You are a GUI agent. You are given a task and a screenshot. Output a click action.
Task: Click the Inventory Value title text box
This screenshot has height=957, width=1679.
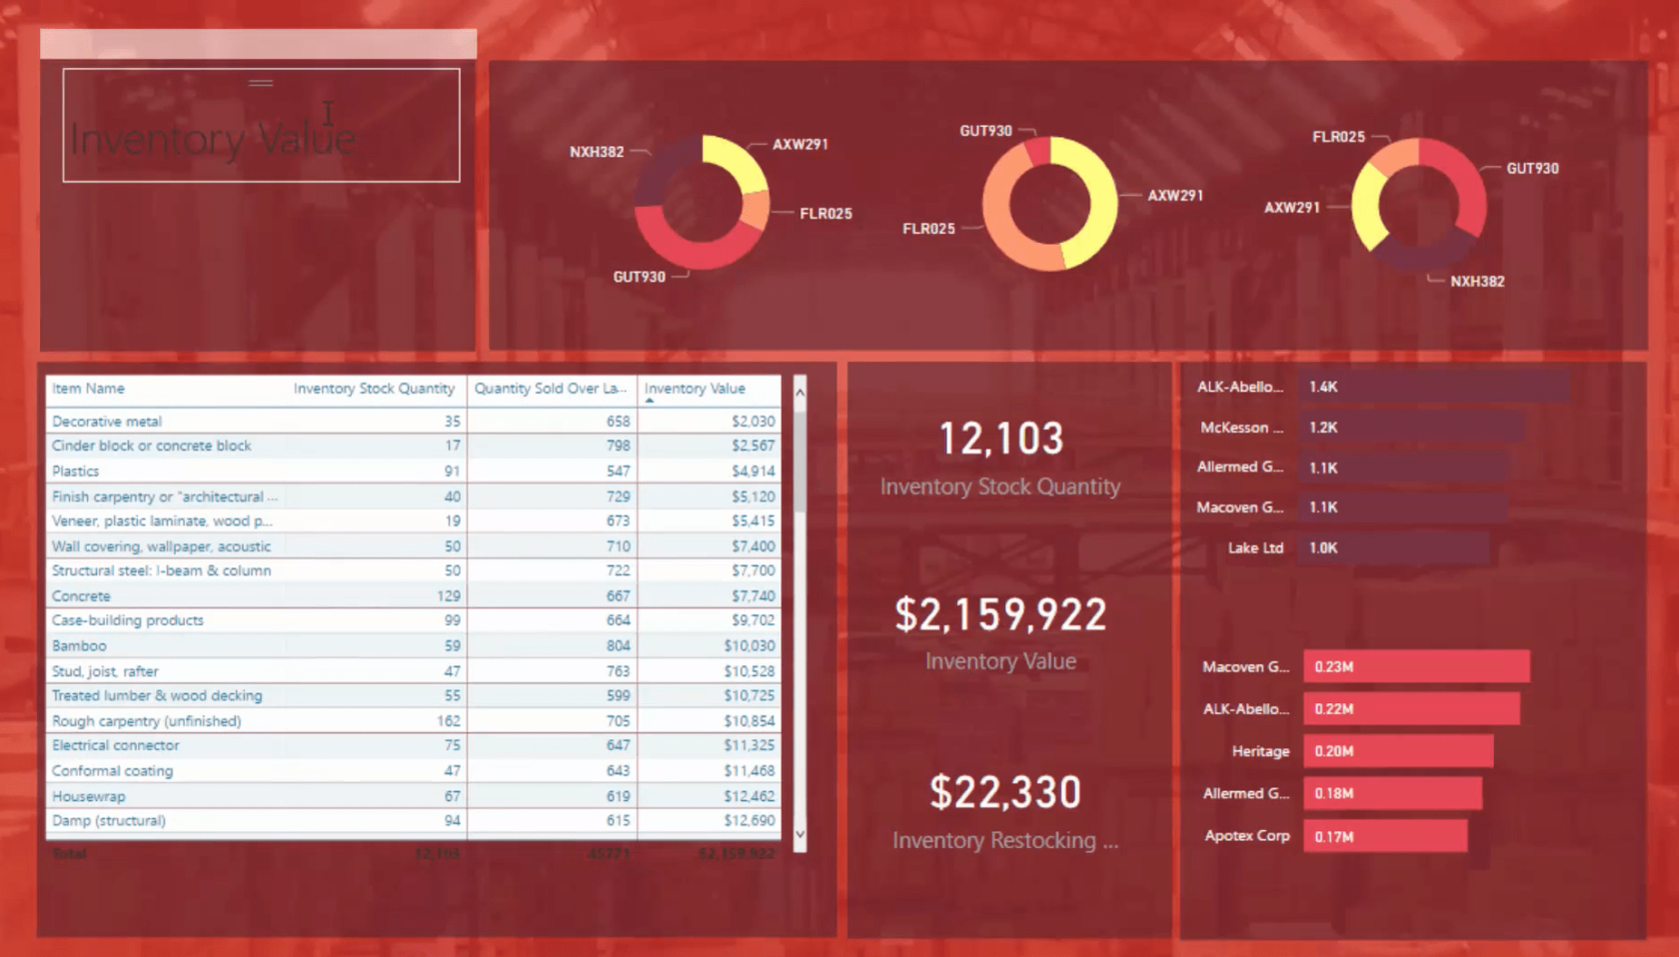[x=261, y=125]
